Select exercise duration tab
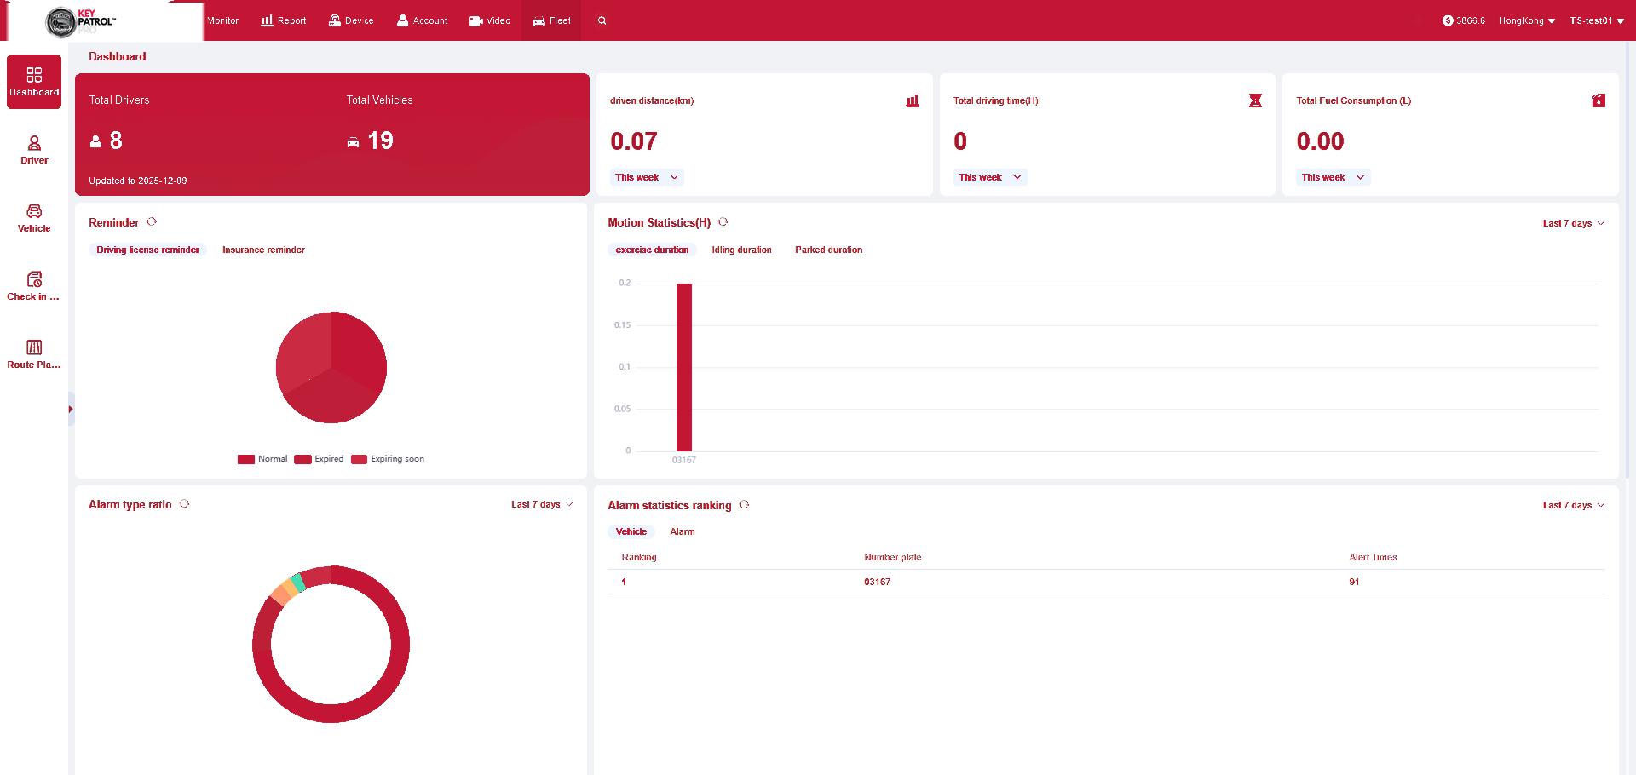 652,250
